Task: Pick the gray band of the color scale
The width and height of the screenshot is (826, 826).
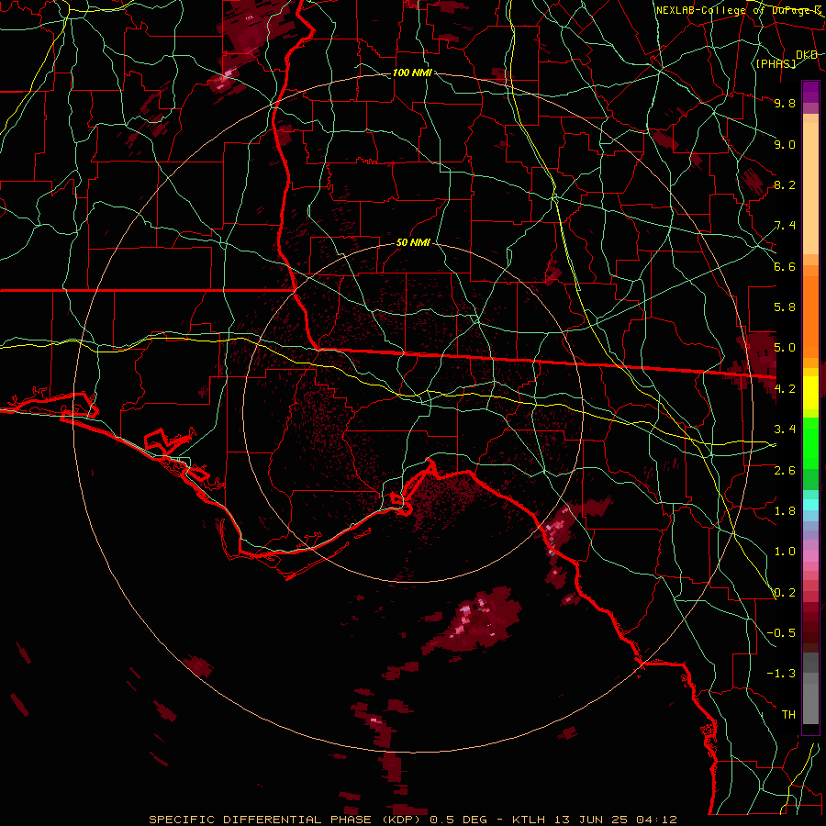Action: [x=810, y=687]
